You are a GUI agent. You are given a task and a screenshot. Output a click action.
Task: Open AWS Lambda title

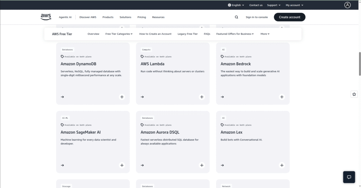[152, 64]
